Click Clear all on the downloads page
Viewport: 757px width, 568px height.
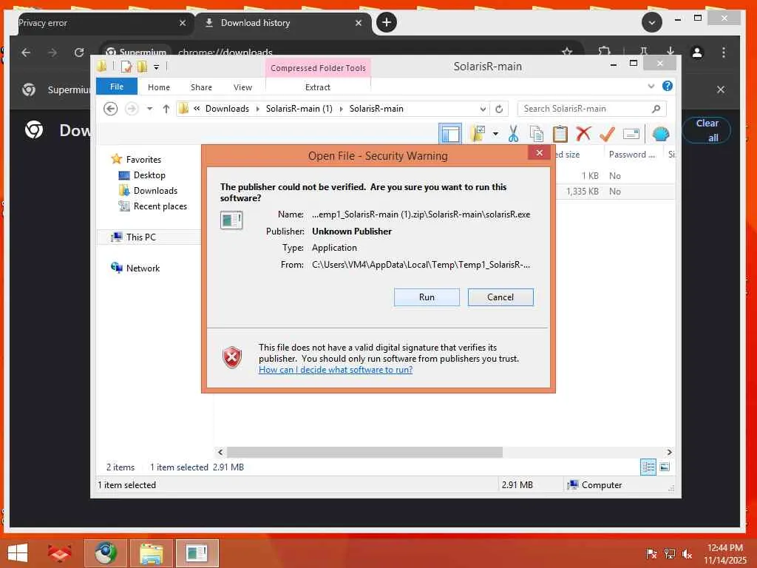pos(707,130)
